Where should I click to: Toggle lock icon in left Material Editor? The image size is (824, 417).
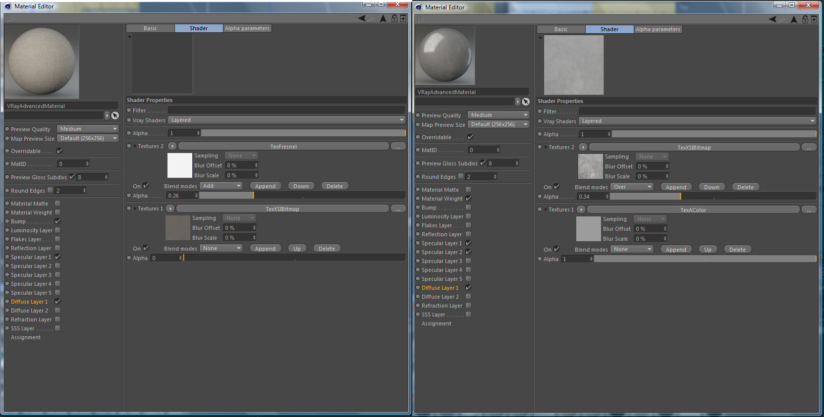[x=394, y=18]
